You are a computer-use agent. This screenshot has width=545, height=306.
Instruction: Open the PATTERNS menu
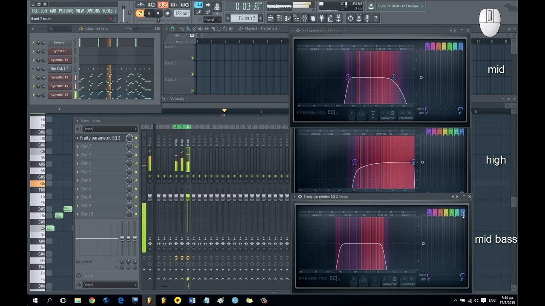(66, 11)
